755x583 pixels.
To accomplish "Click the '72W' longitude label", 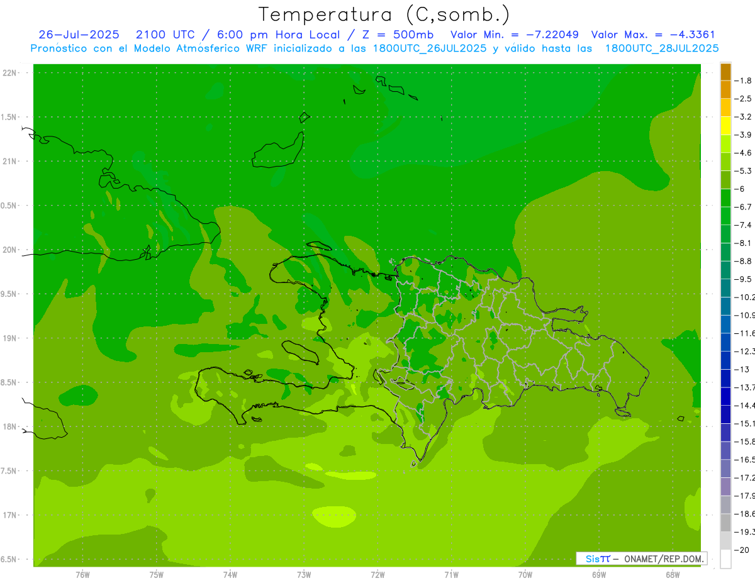I will point(377,575).
